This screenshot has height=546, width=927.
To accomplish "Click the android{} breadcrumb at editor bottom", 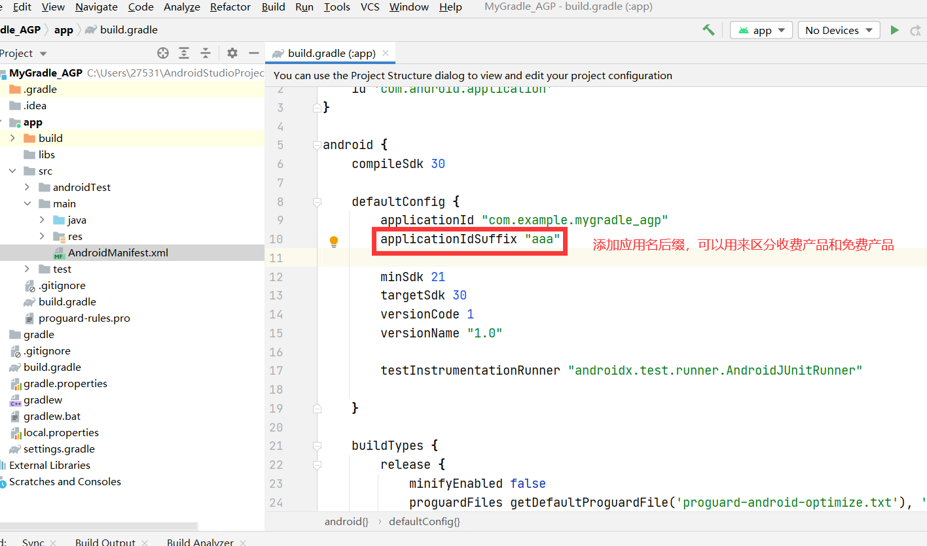I will (x=346, y=522).
